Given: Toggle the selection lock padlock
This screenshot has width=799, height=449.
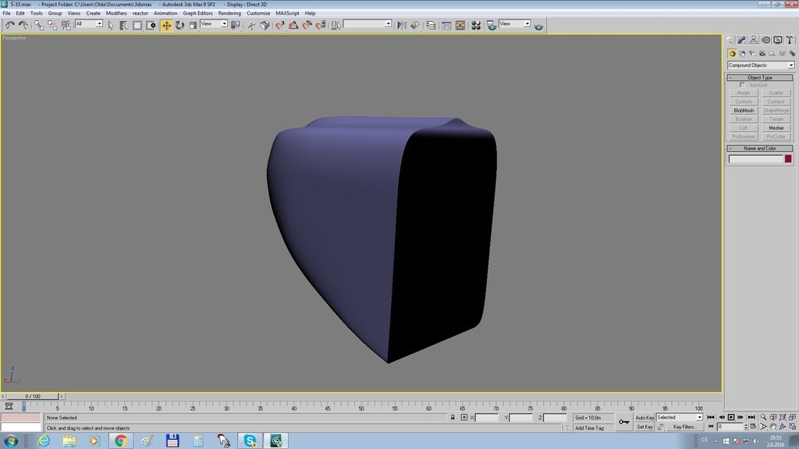Looking at the screenshot, I should [x=453, y=418].
